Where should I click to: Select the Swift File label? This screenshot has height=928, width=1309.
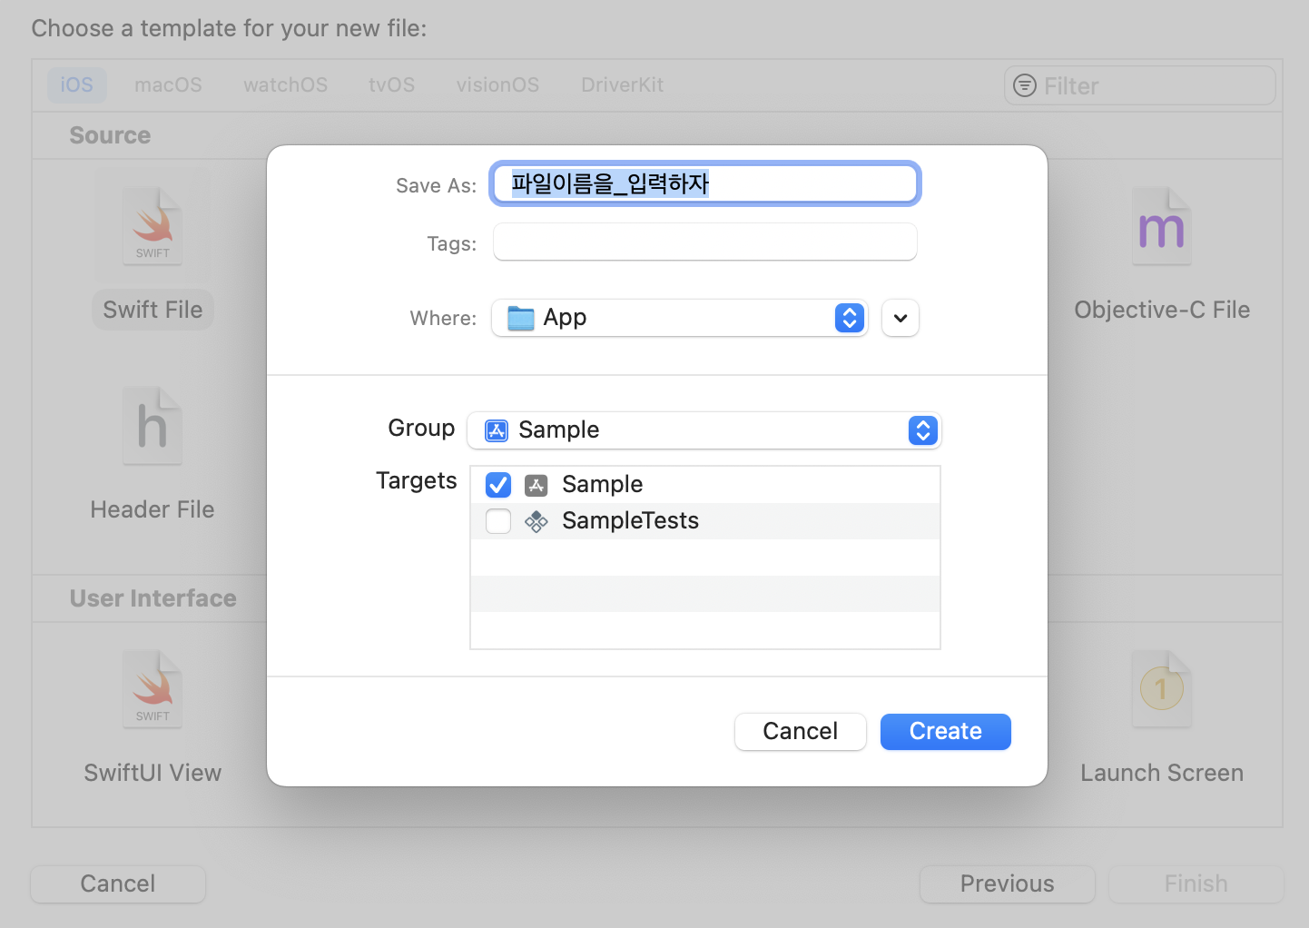coord(153,310)
